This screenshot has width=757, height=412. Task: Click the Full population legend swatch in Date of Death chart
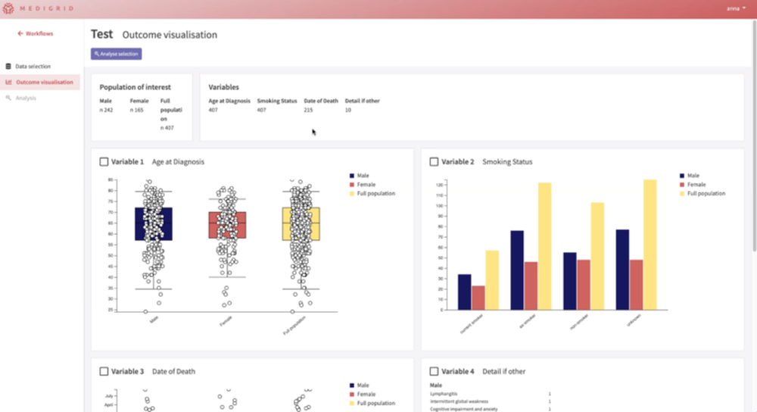[352, 404]
